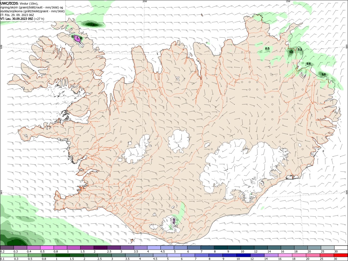Click the '0.2' label in the legend
The image size is (348, 261).
(x=2, y=252)
